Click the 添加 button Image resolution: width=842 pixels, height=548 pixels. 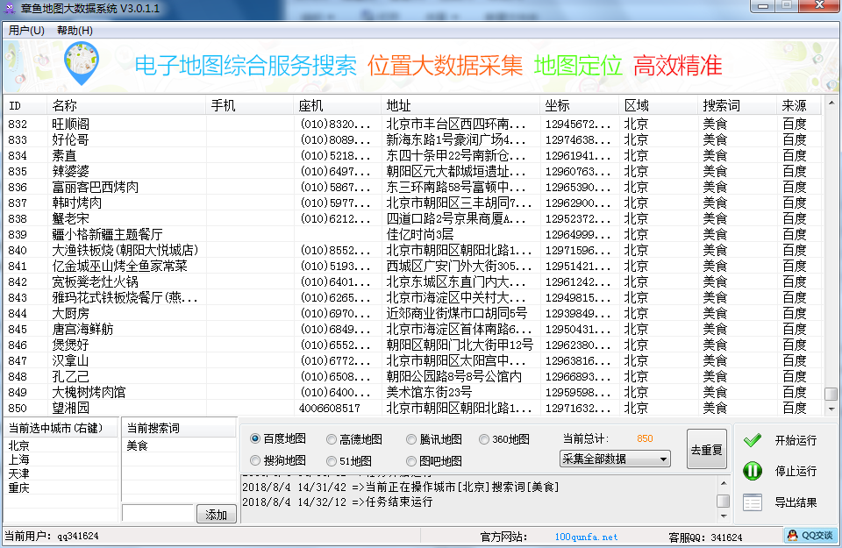pyautogui.click(x=216, y=515)
